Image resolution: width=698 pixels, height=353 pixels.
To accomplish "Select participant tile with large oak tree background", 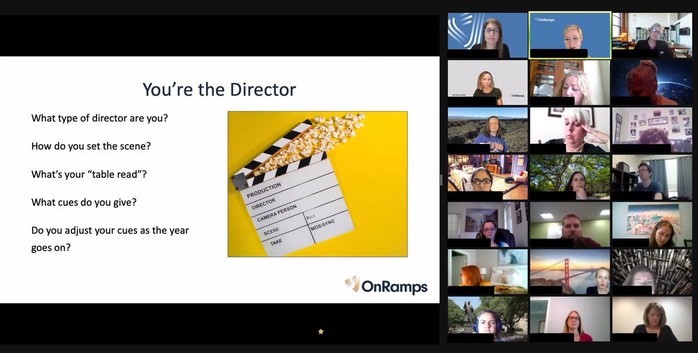I will 570,177.
